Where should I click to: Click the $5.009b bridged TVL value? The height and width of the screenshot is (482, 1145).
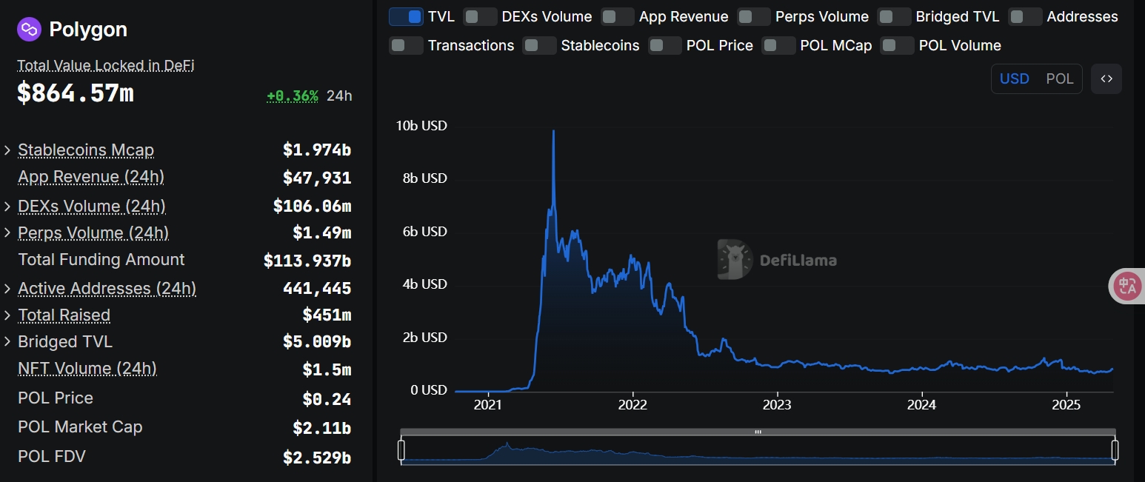click(x=317, y=341)
